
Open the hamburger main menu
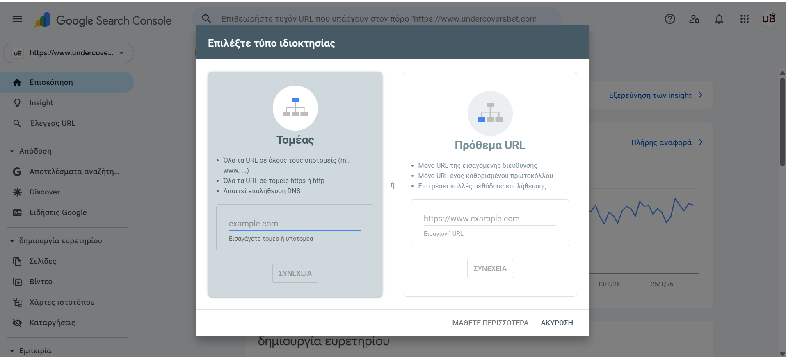[x=17, y=19]
